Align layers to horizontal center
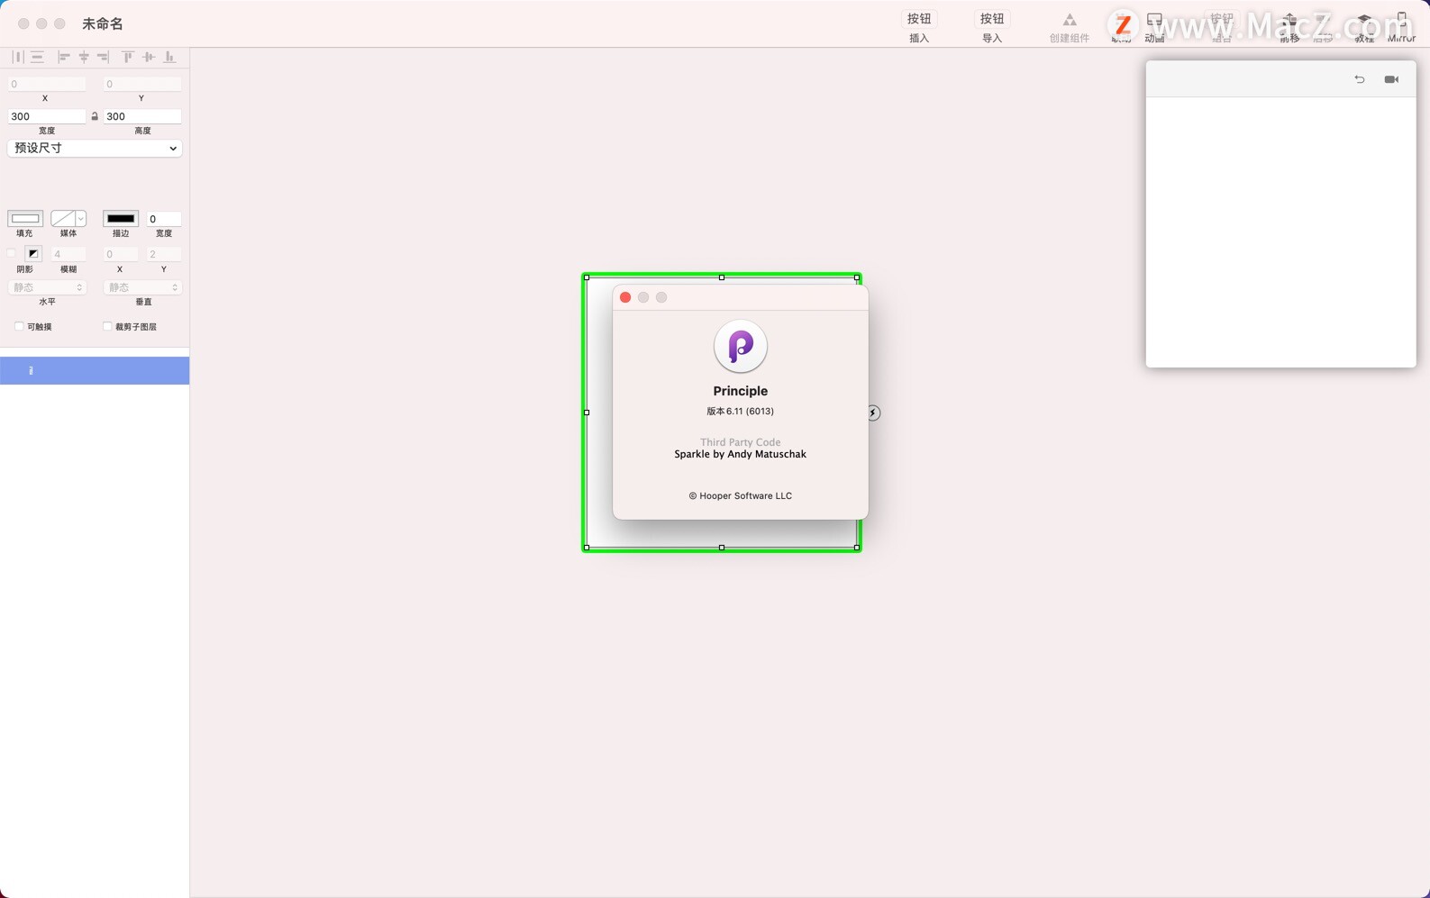Image resolution: width=1430 pixels, height=898 pixels. pyautogui.click(x=84, y=57)
